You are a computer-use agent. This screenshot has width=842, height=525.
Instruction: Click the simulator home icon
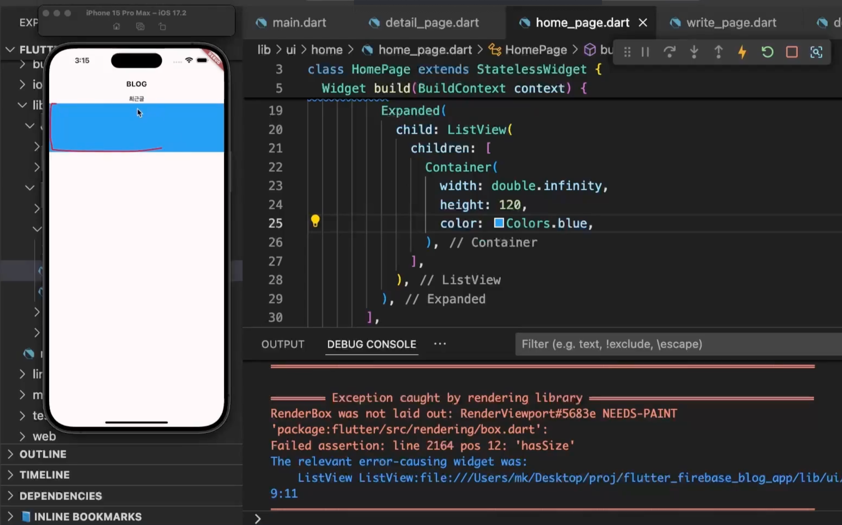coord(116,27)
